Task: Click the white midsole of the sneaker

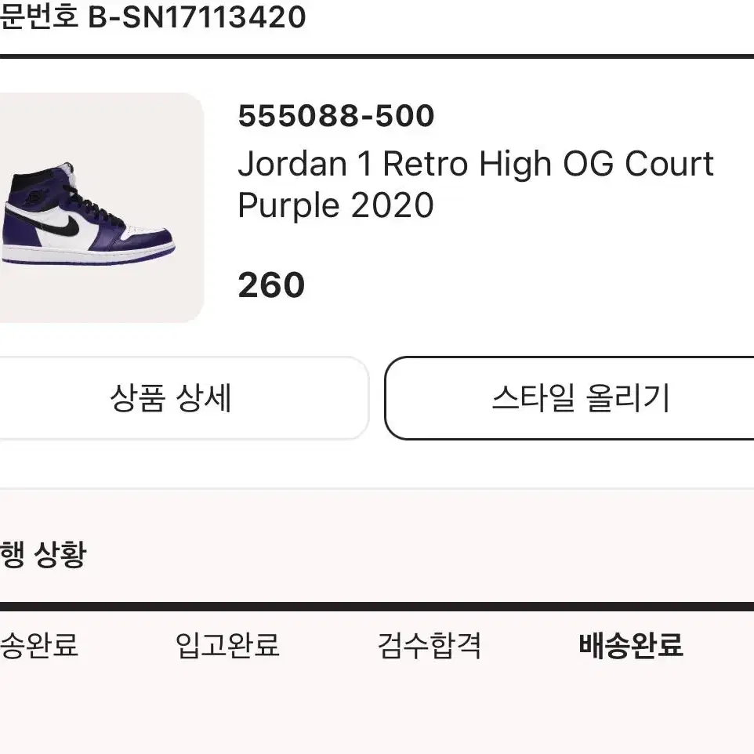Action: 86,255
